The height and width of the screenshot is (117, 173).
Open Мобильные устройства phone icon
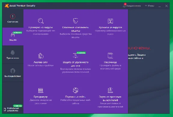(x=5, y=110)
